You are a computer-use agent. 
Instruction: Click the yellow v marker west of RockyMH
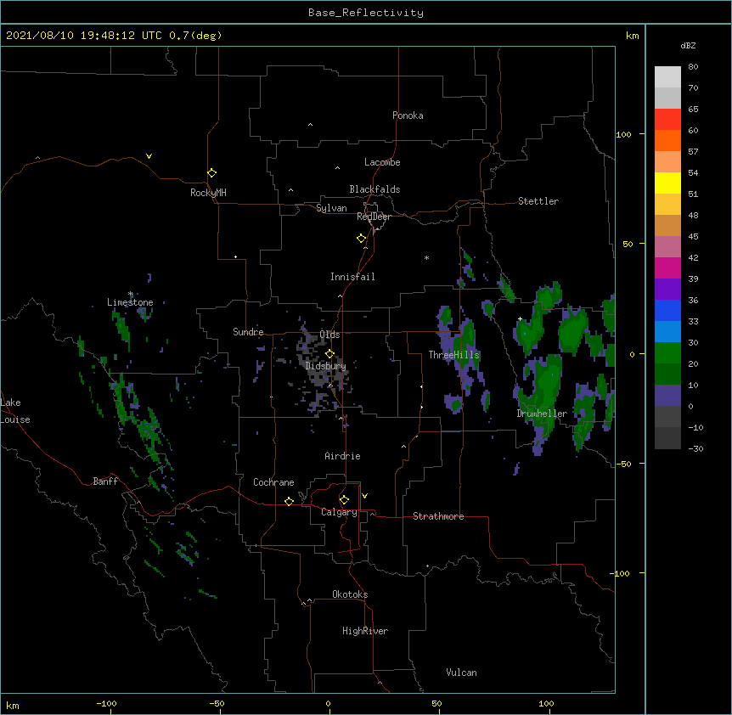point(149,156)
